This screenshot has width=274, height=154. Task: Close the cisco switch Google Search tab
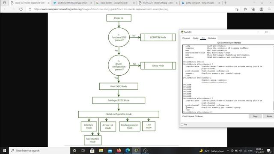134,3
